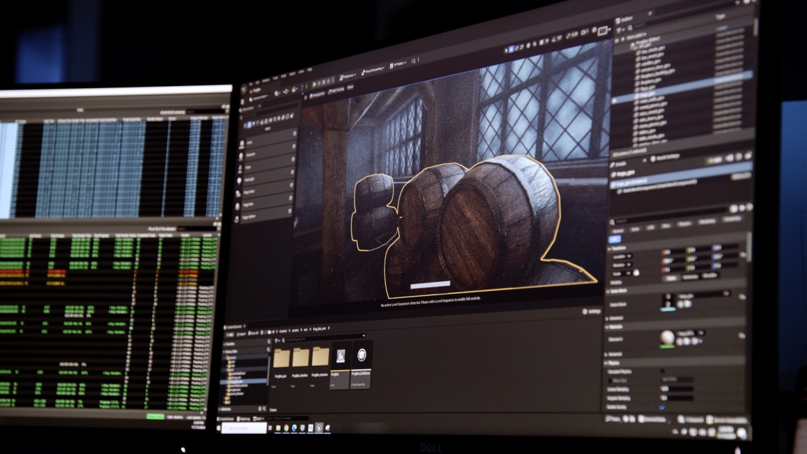This screenshot has height=454, width=807.
Task: Open the Location dropdown under Transform
Action: [622, 256]
